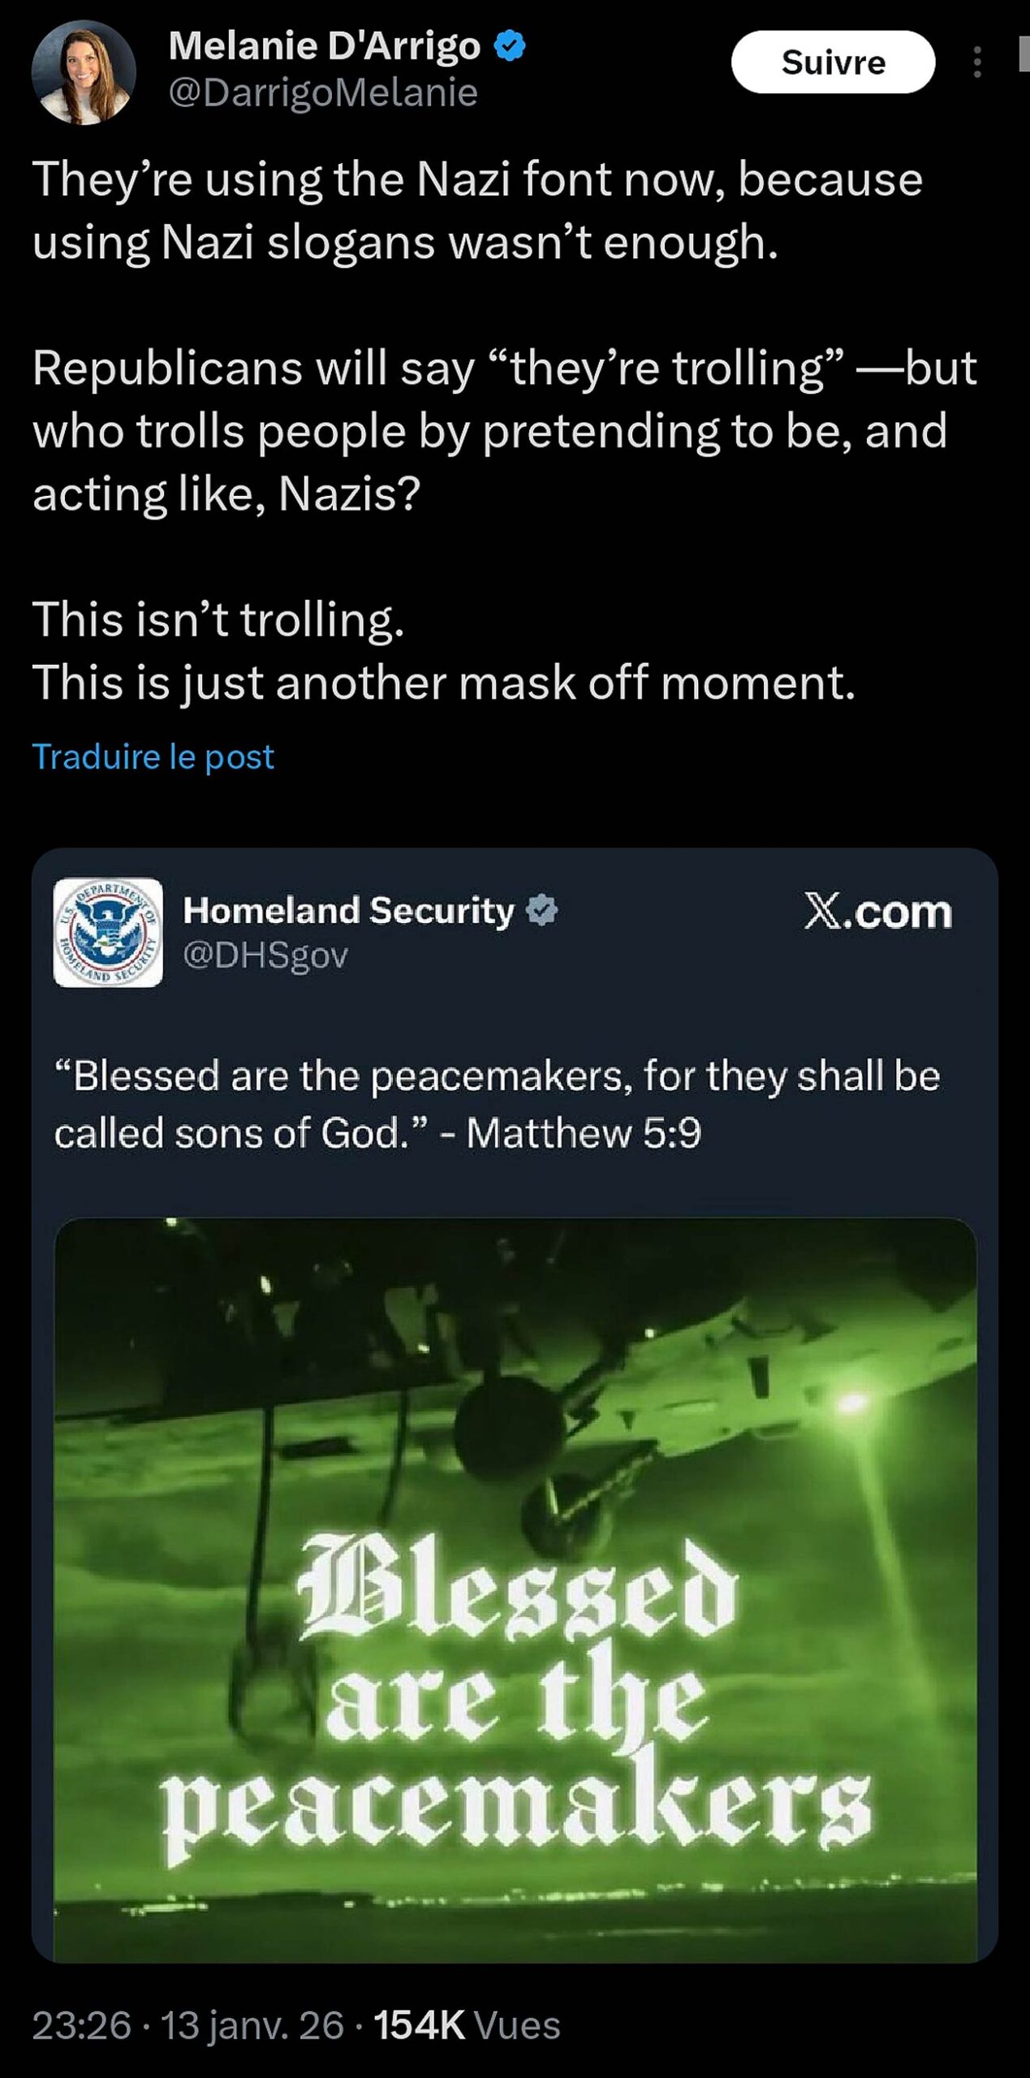Open the green night-vision aircraft image
The height and width of the screenshot is (2078, 1030).
(x=515, y=1380)
